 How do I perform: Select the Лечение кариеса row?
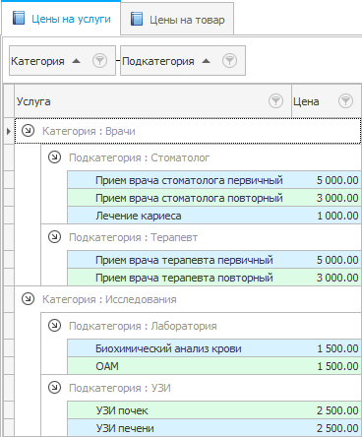[x=214, y=216]
